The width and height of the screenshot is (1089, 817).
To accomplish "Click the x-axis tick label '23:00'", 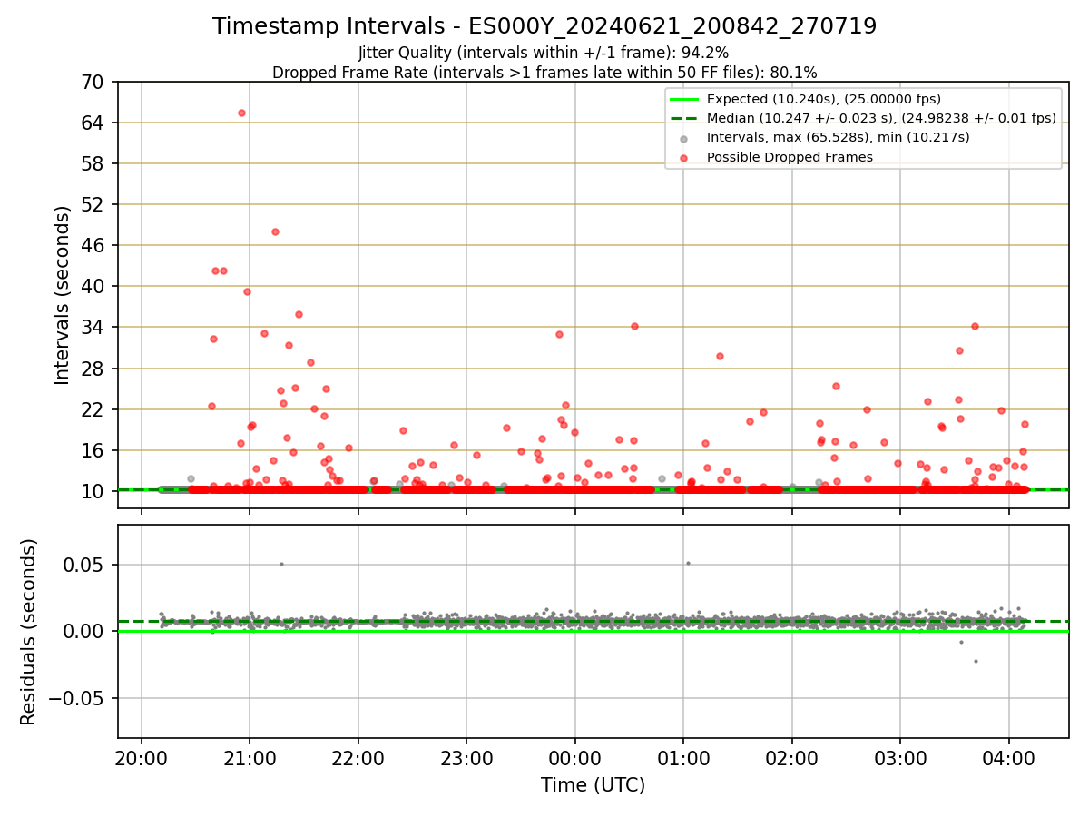I will [466, 759].
